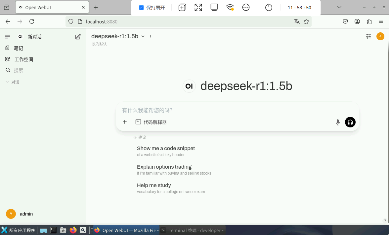389x235 pixels.
Task: Activate voice input with the microphone icon
Action: [x=337, y=122]
